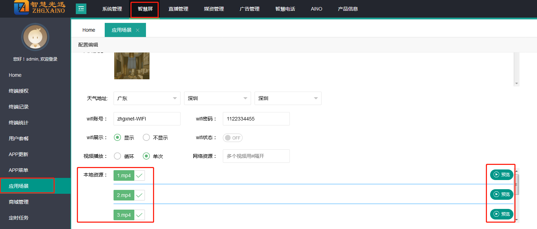Switch to the Home tab

(x=89, y=30)
